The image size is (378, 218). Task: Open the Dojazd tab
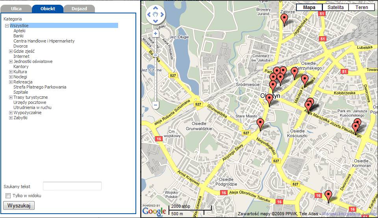click(x=79, y=9)
